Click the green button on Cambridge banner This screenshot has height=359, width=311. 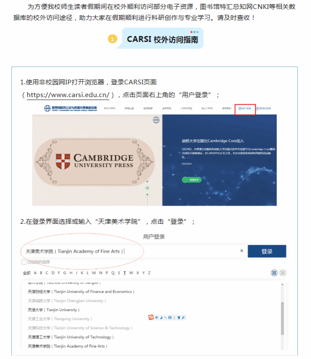pos(192,180)
